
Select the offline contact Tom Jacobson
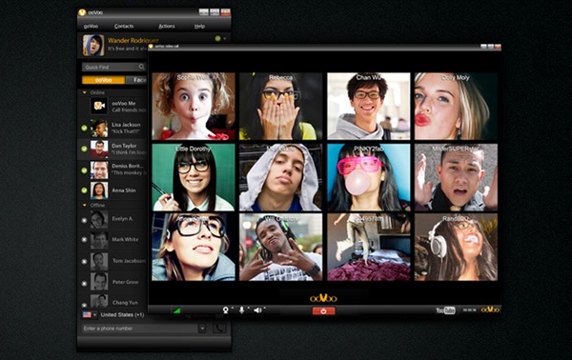tap(112, 261)
